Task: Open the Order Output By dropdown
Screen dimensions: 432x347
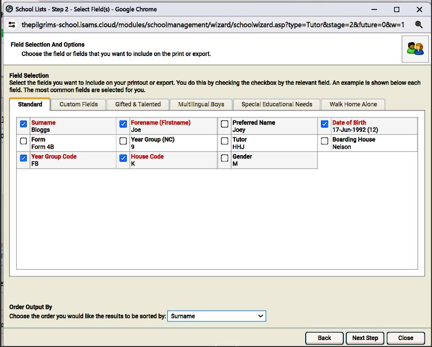Action: tap(216, 316)
